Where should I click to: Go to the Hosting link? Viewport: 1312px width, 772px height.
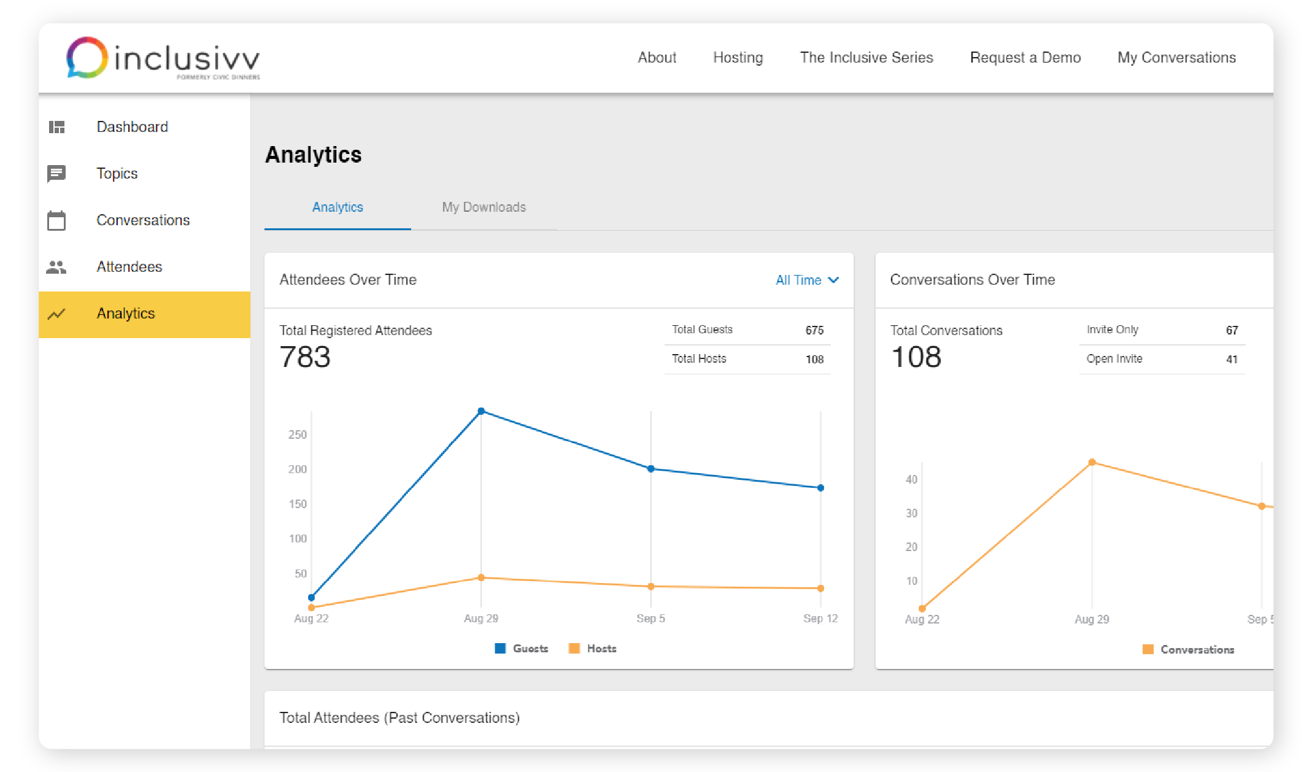[738, 58]
